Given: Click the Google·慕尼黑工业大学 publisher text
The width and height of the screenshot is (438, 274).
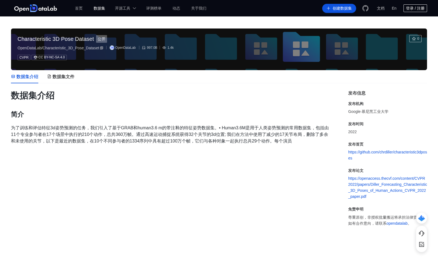Looking at the screenshot, I should [368, 112].
